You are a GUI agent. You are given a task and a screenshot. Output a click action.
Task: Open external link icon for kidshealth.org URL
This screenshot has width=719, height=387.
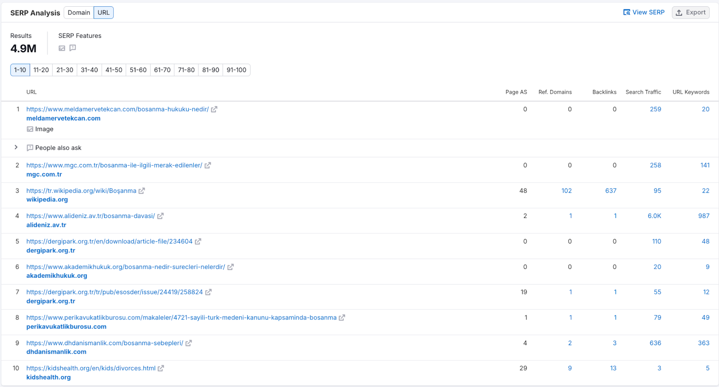(x=161, y=368)
